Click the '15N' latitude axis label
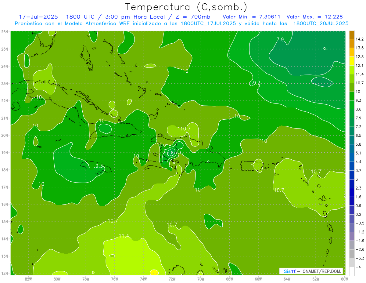 pos(4,222)
